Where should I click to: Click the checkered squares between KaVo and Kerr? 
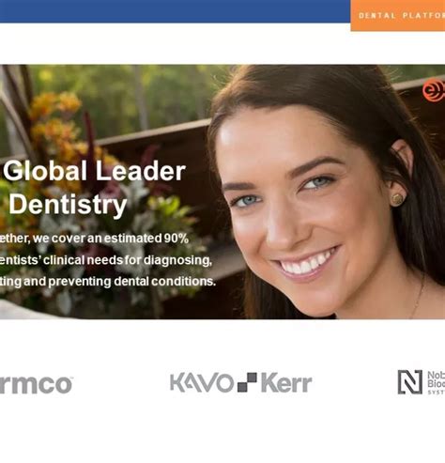pos(247,382)
